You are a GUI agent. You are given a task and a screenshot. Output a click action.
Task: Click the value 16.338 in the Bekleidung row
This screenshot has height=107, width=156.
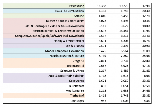pos(102,6)
